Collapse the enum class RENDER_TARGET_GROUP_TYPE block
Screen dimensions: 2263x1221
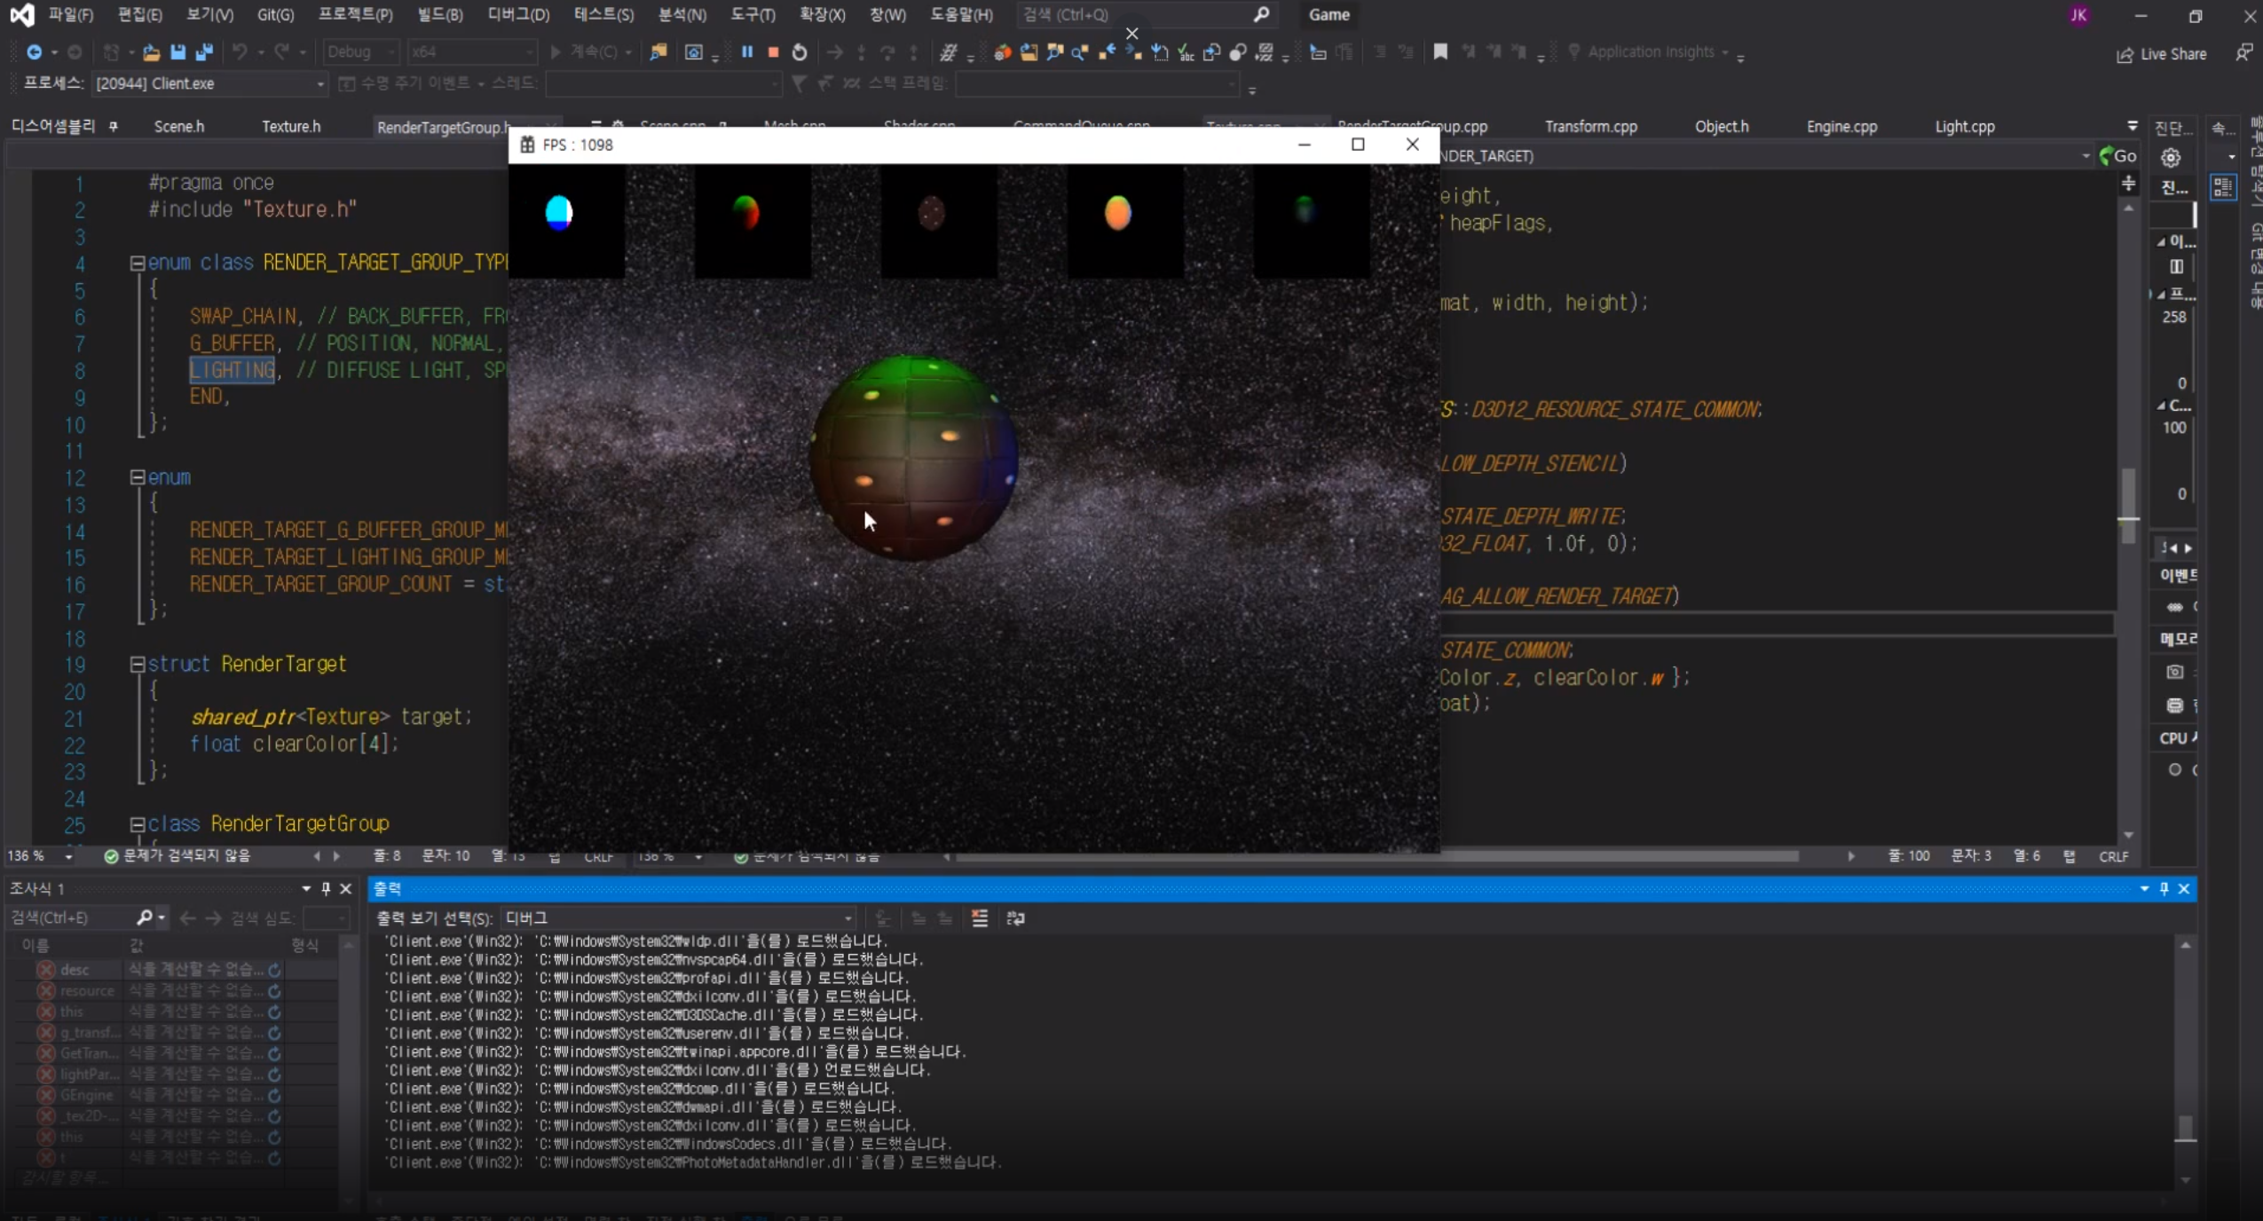click(138, 263)
